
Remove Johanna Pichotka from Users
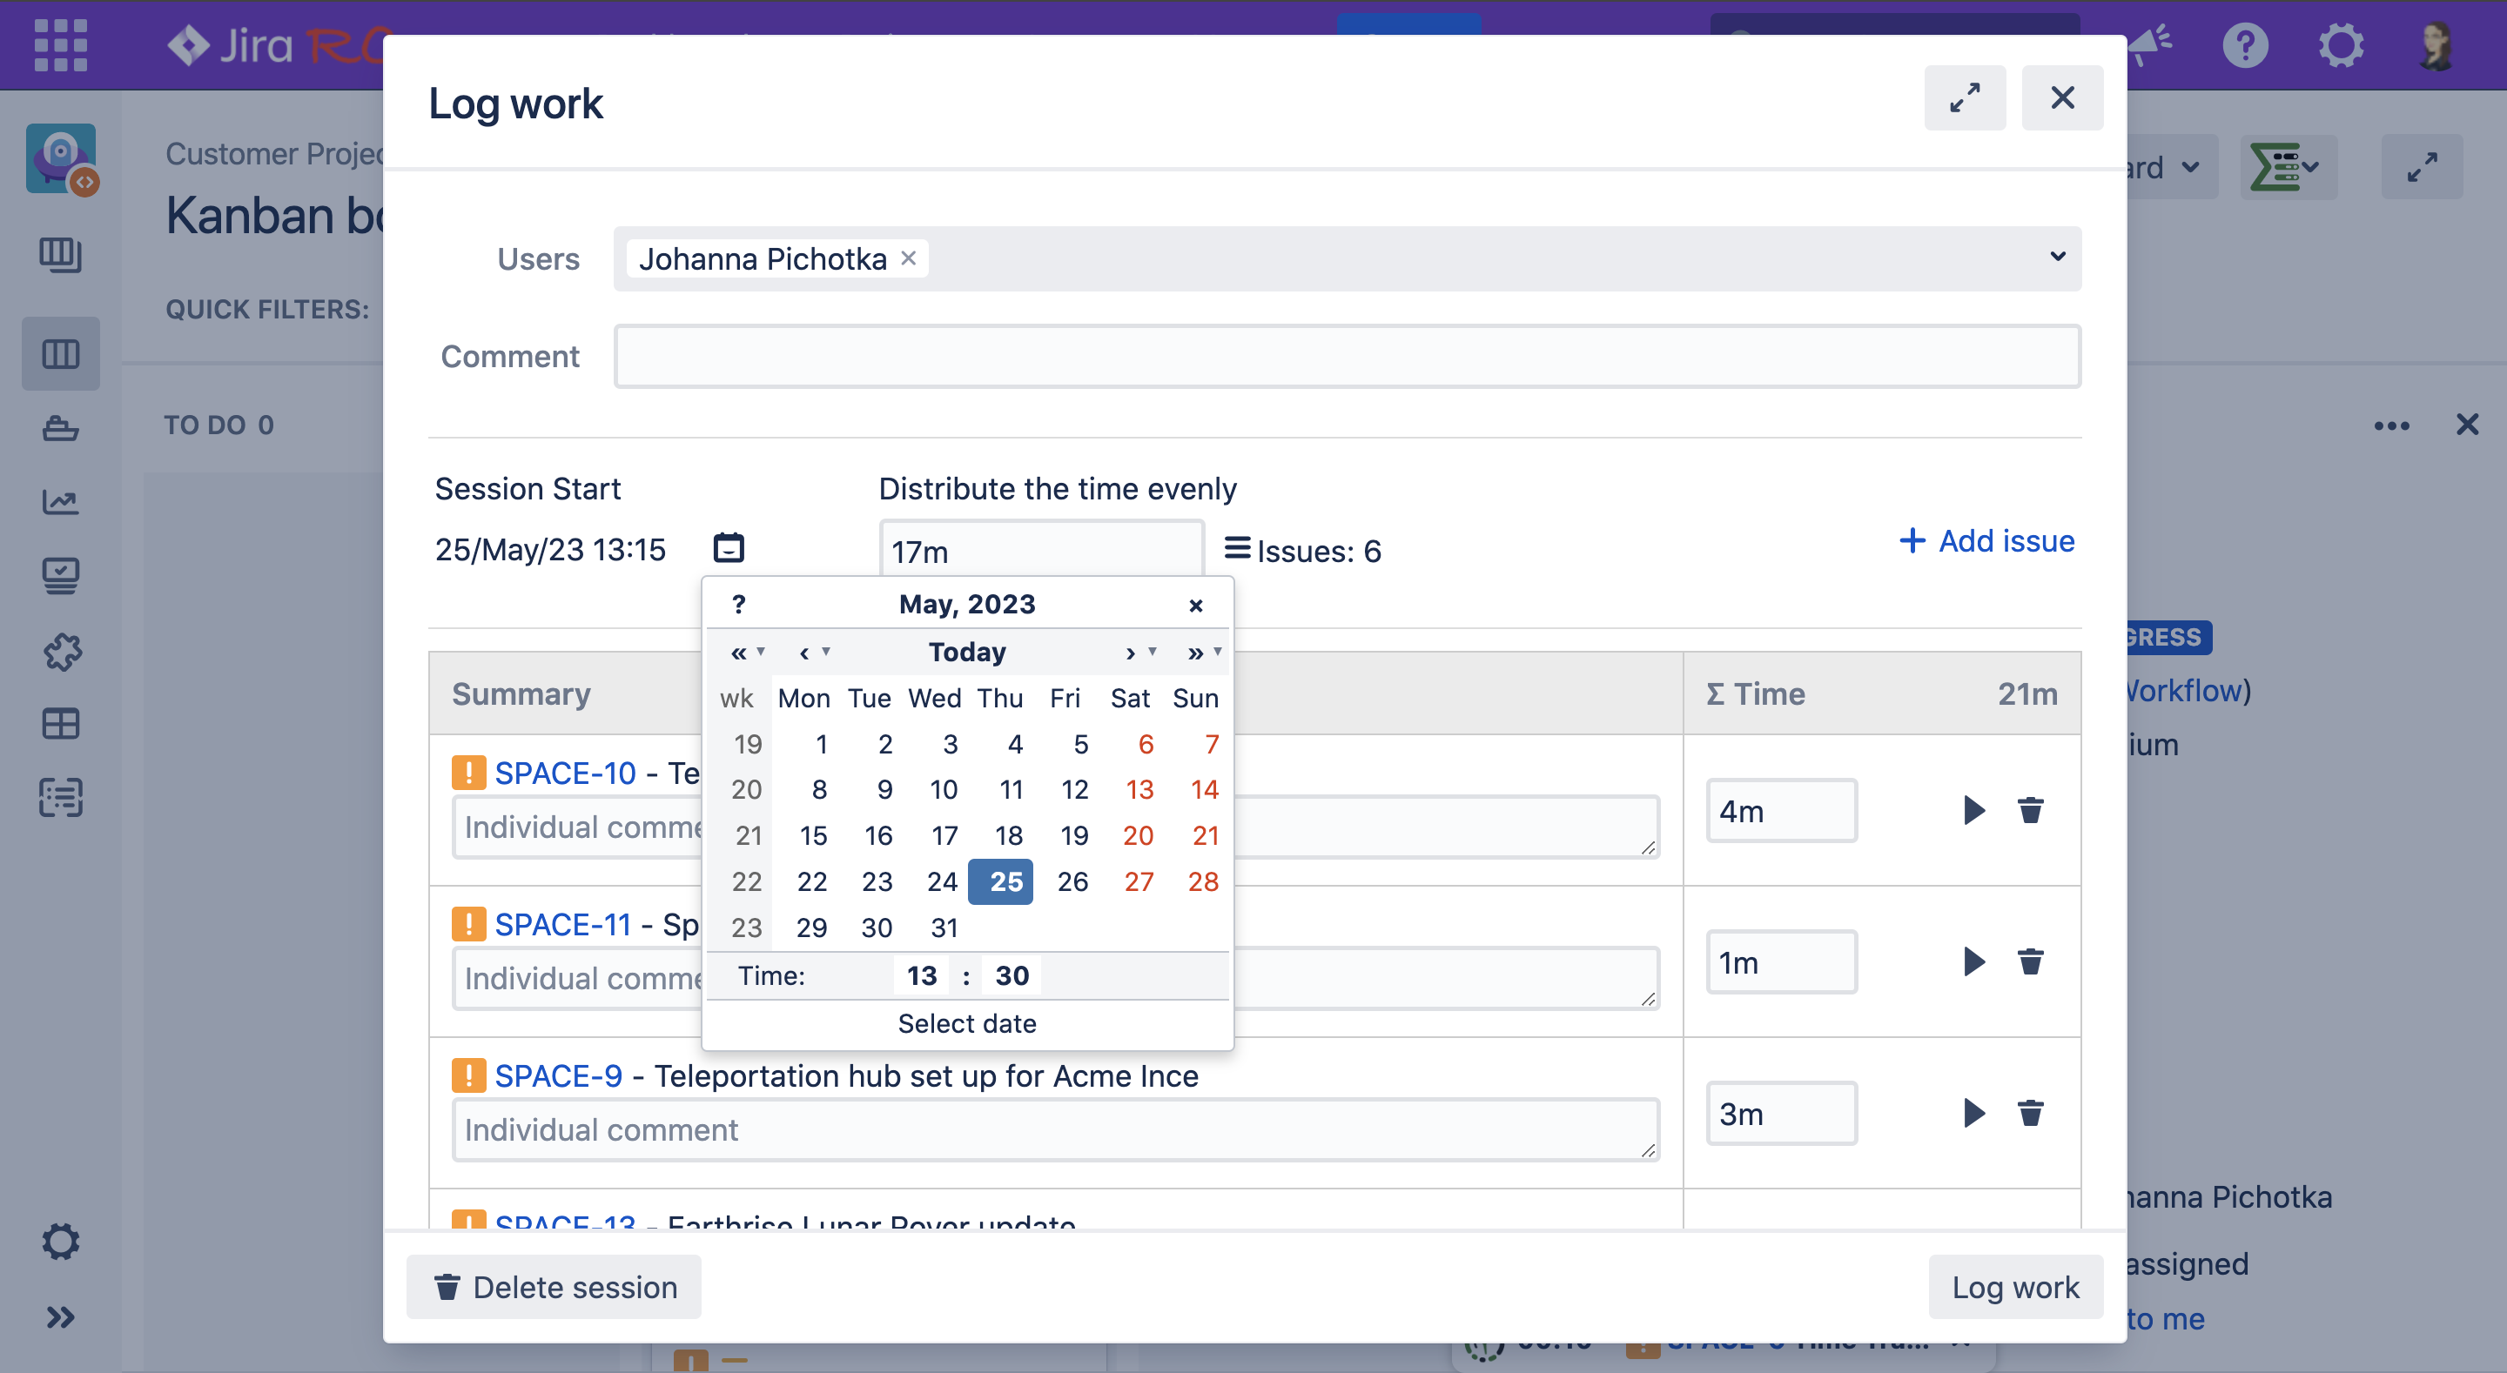[908, 258]
